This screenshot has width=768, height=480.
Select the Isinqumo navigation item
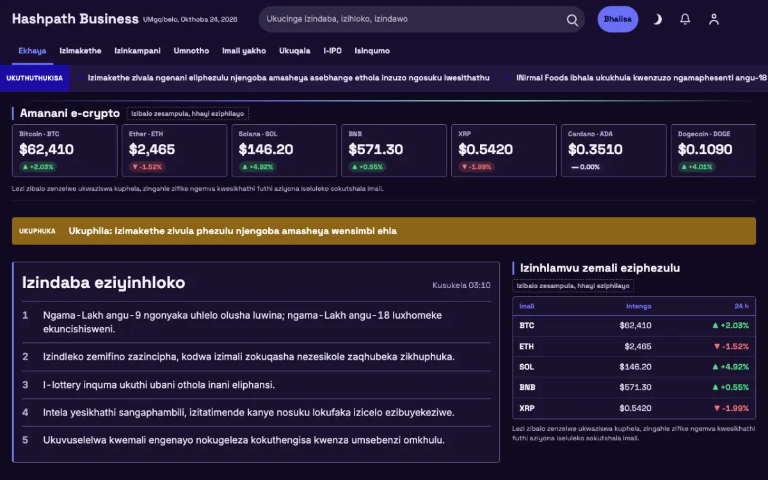point(372,51)
